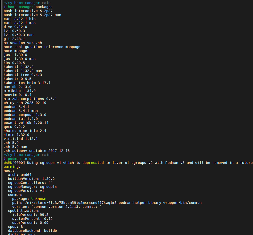This screenshot has height=235, width=253.
Task: Click the 'host:' section heading
Action: (x=9, y=171)
